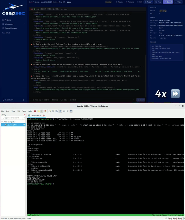Click the snapshot manager toolbar icon
The height and width of the screenshot is (220, 185).
point(57,111)
